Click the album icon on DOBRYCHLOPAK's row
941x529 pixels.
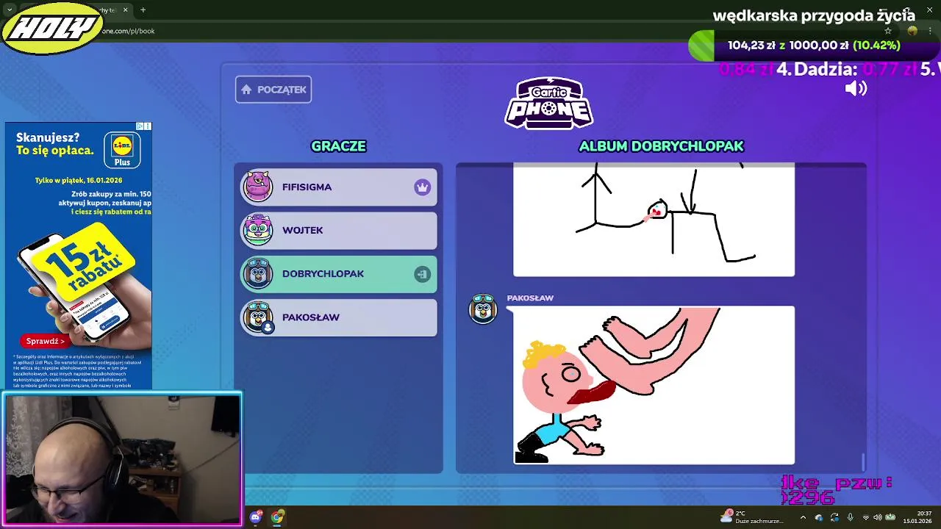(422, 274)
